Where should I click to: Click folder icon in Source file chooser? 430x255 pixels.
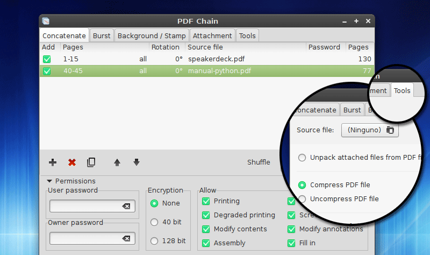pos(390,130)
